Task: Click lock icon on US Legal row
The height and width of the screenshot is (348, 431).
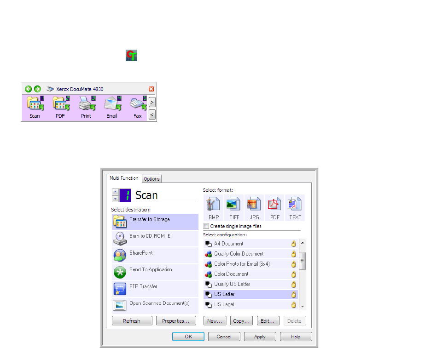Action: coord(294,305)
